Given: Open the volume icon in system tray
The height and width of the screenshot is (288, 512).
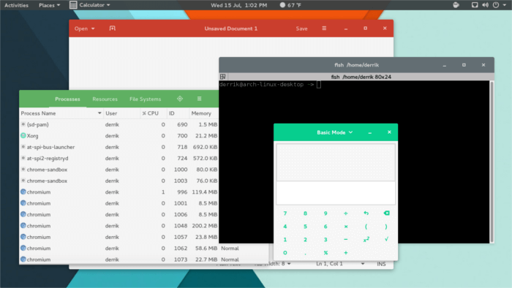Looking at the screenshot, I should [485, 5].
